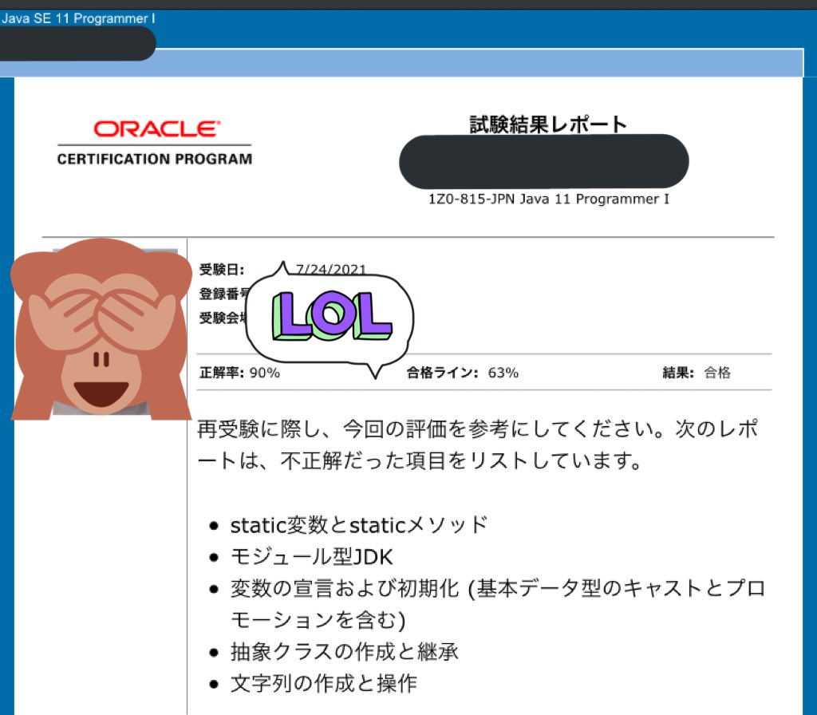817x715 pixels.
Task: Click the '正解率:' label
Action: coord(222,373)
